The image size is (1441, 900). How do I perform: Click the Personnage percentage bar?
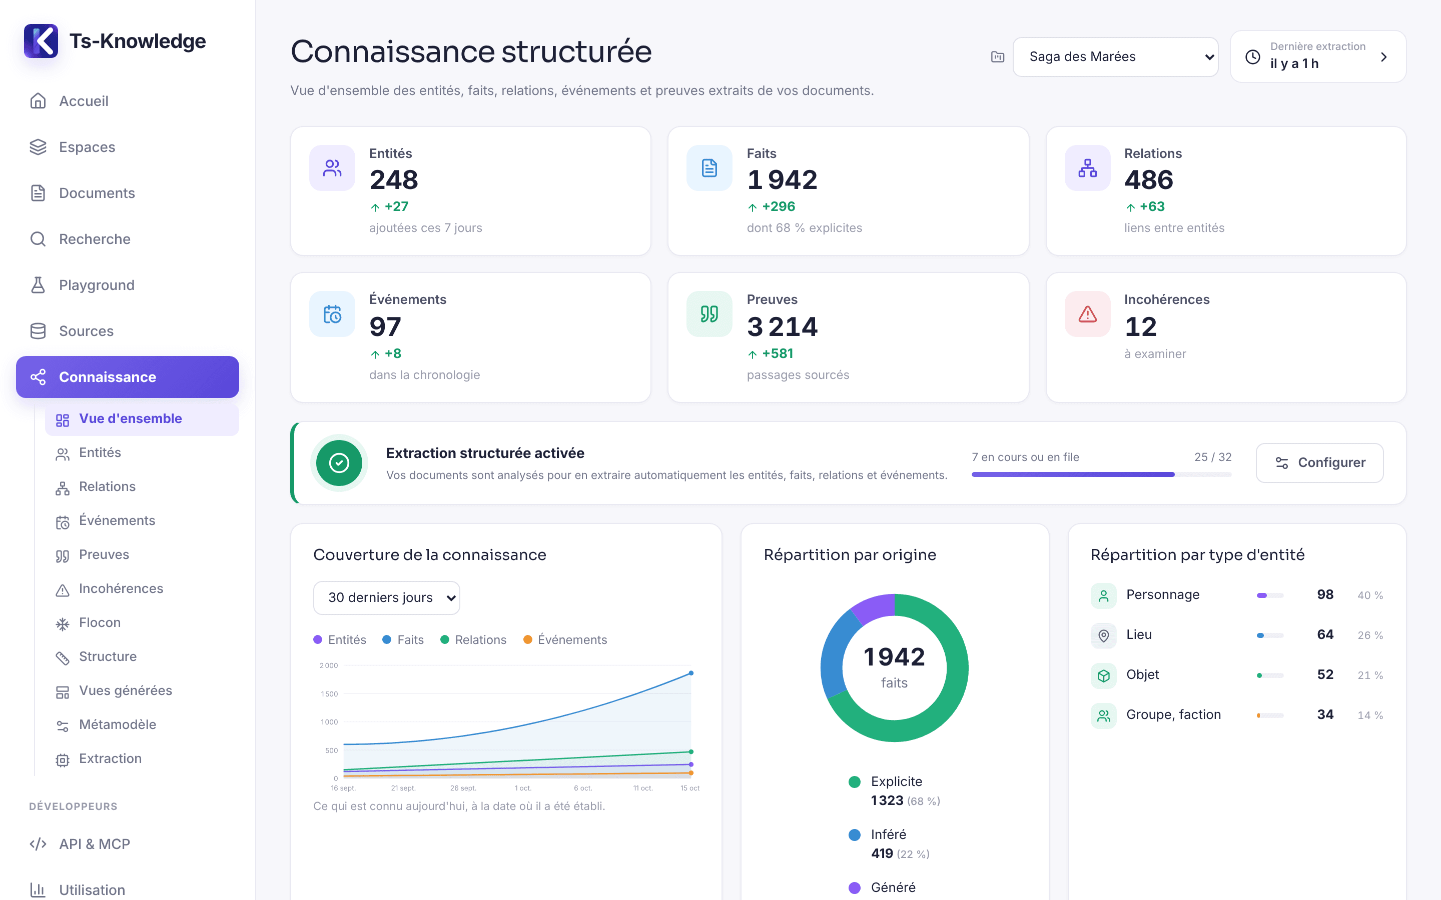1269,596
